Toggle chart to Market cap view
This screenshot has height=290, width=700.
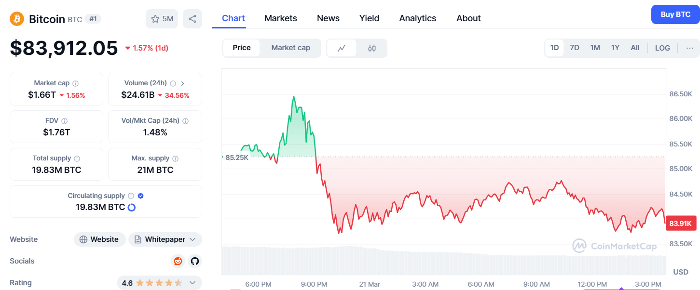290,48
